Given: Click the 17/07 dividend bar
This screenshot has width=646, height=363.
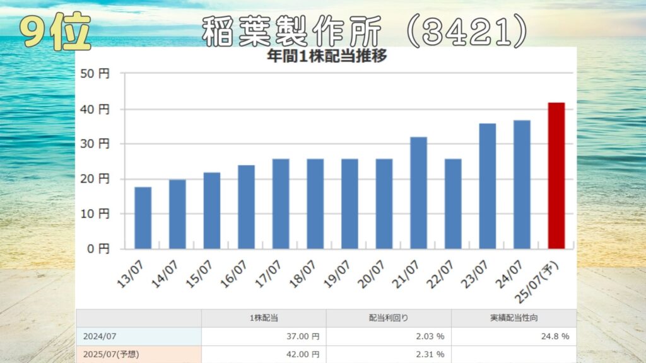Looking at the screenshot, I should (x=281, y=204).
